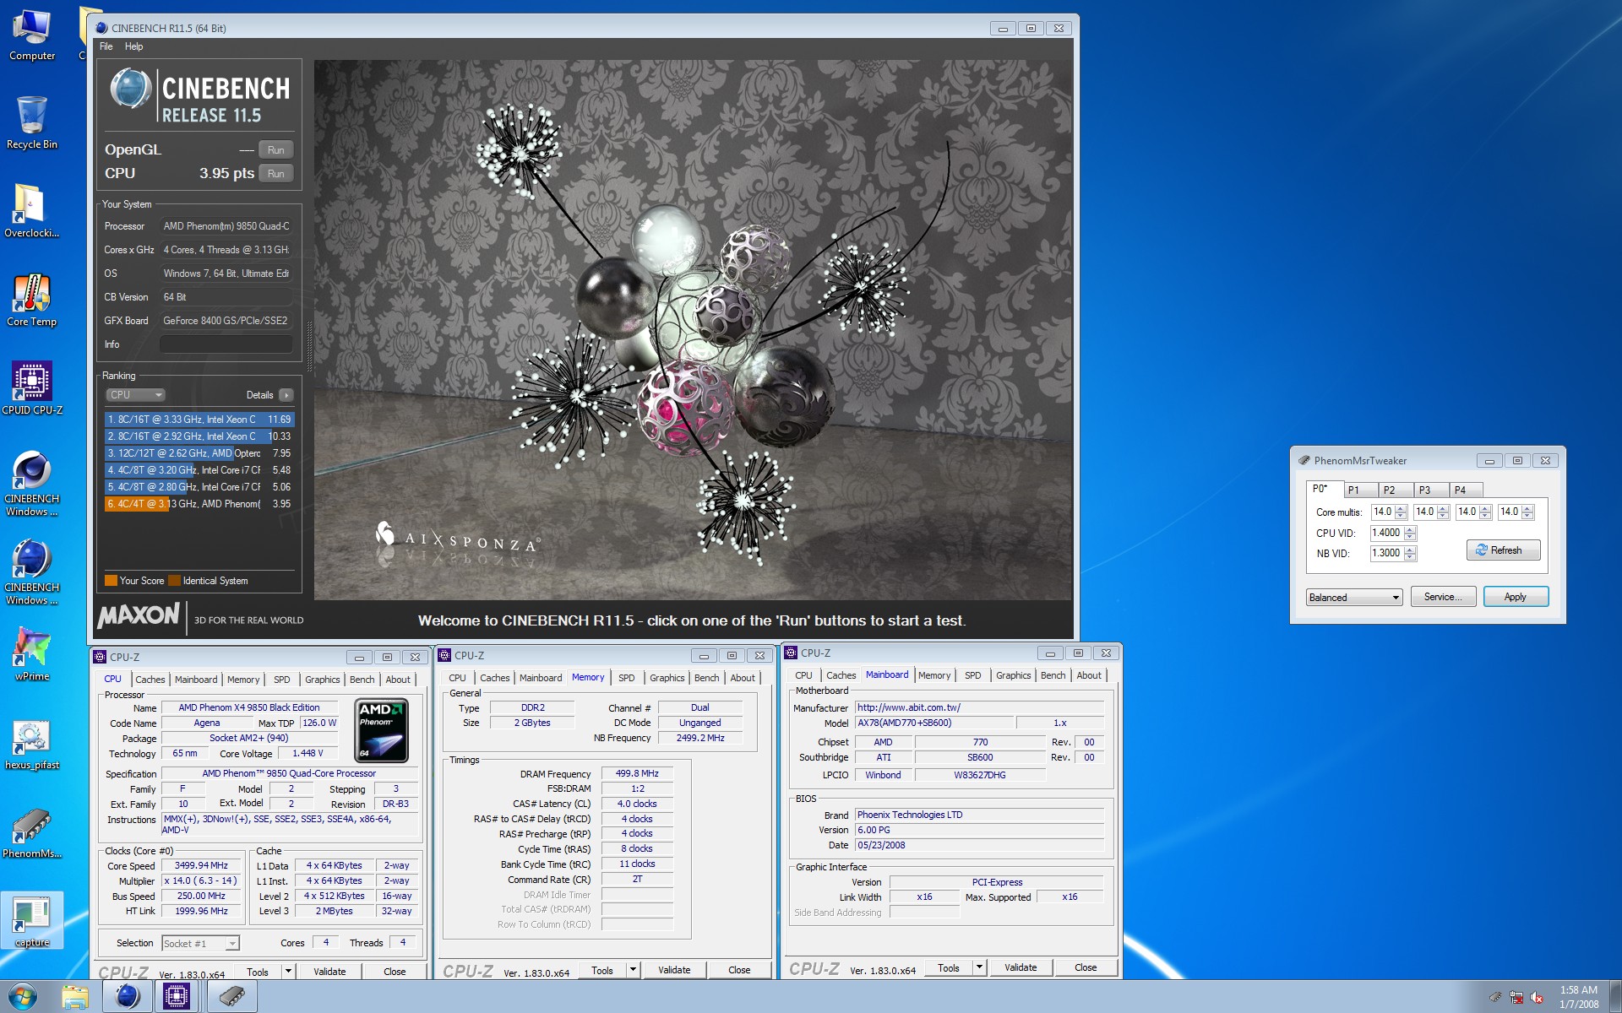Click the abit manufacturer URL field
This screenshot has width=1622, height=1013.
point(979,708)
